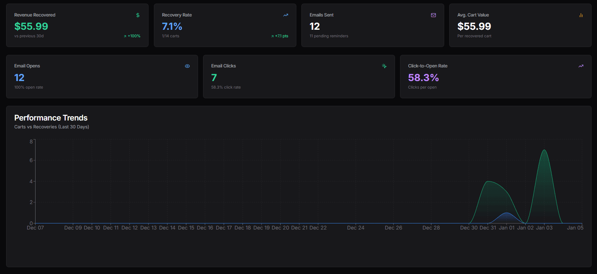Click the Clicks per open label
This screenshot has width=597, height=274.
422,87
